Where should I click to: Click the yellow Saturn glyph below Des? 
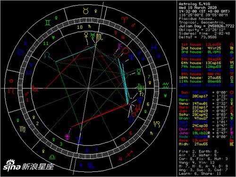point(142,93)
